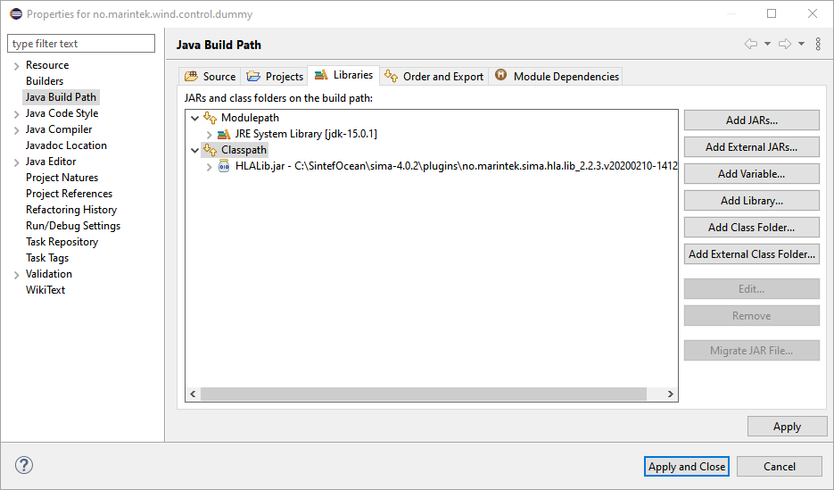Click the Classpath node icon
This screenshot has width=834, height=490.
click(211, 150)
